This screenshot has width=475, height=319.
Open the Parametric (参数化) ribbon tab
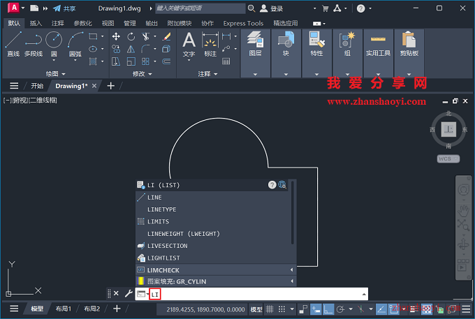(82, 23)
